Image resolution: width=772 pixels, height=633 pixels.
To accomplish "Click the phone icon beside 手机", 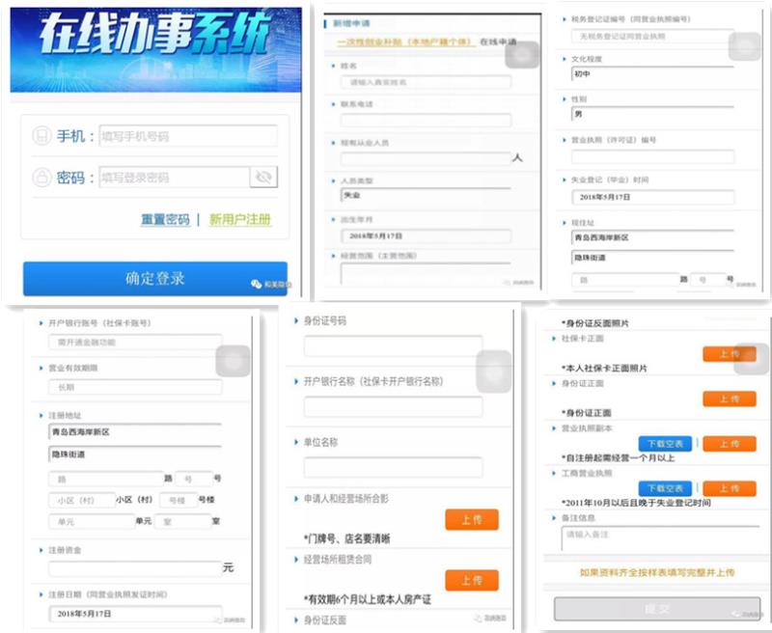I will click(x=41, y=136).
